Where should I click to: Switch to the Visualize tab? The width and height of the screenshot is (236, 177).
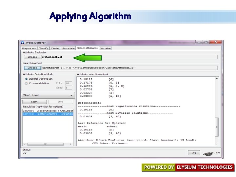coord(105,48)
